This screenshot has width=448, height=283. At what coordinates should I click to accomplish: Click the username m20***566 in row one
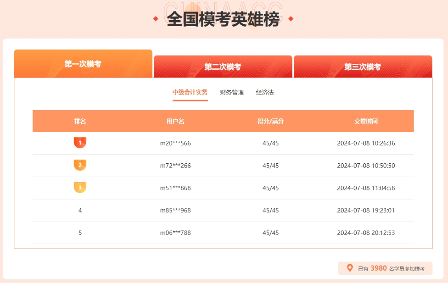(x=175, y=143)
